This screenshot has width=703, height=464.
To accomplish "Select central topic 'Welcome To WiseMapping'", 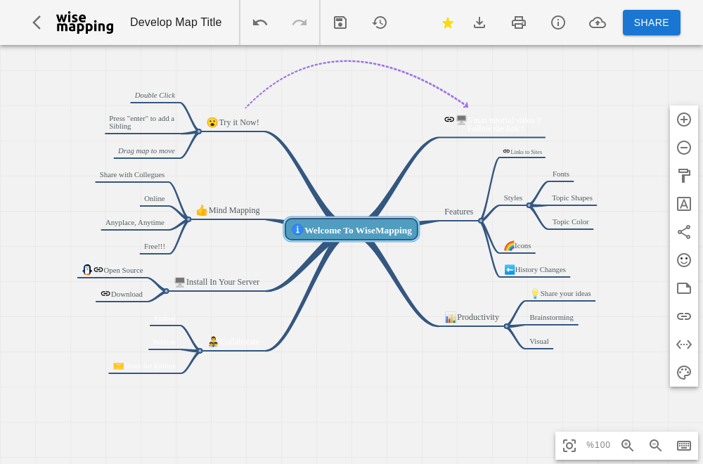I will (351, 229).
